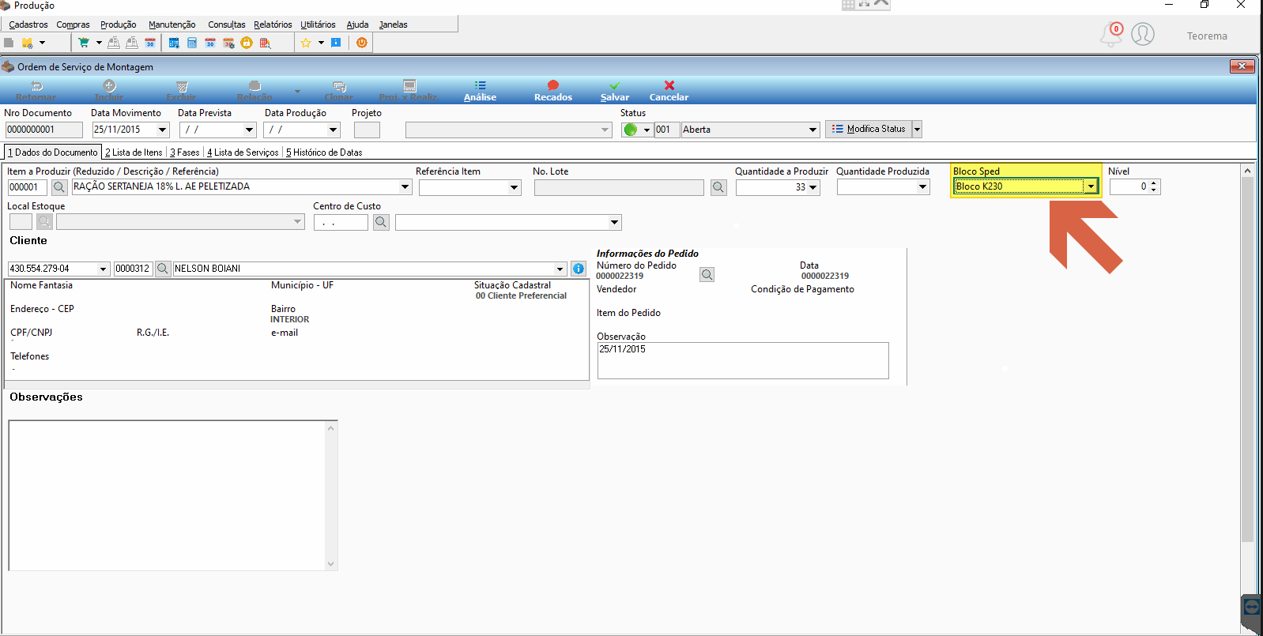This screenshot has height=636, width=1263.
Task: Expand the Modifica Status arrow
Action: (x=917, y=129)
